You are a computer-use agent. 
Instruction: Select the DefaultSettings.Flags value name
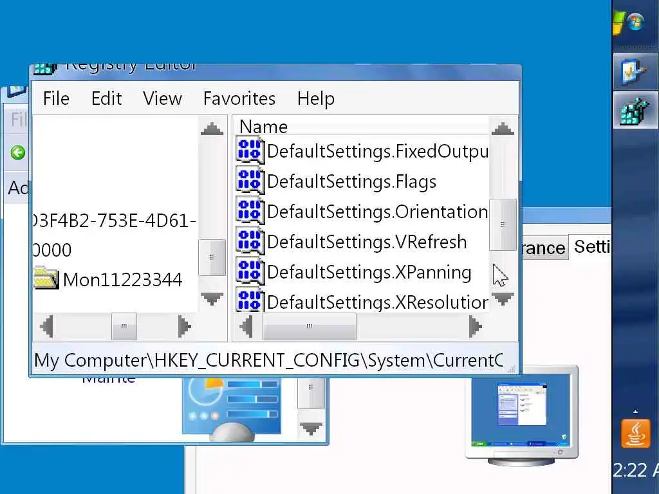351,181
